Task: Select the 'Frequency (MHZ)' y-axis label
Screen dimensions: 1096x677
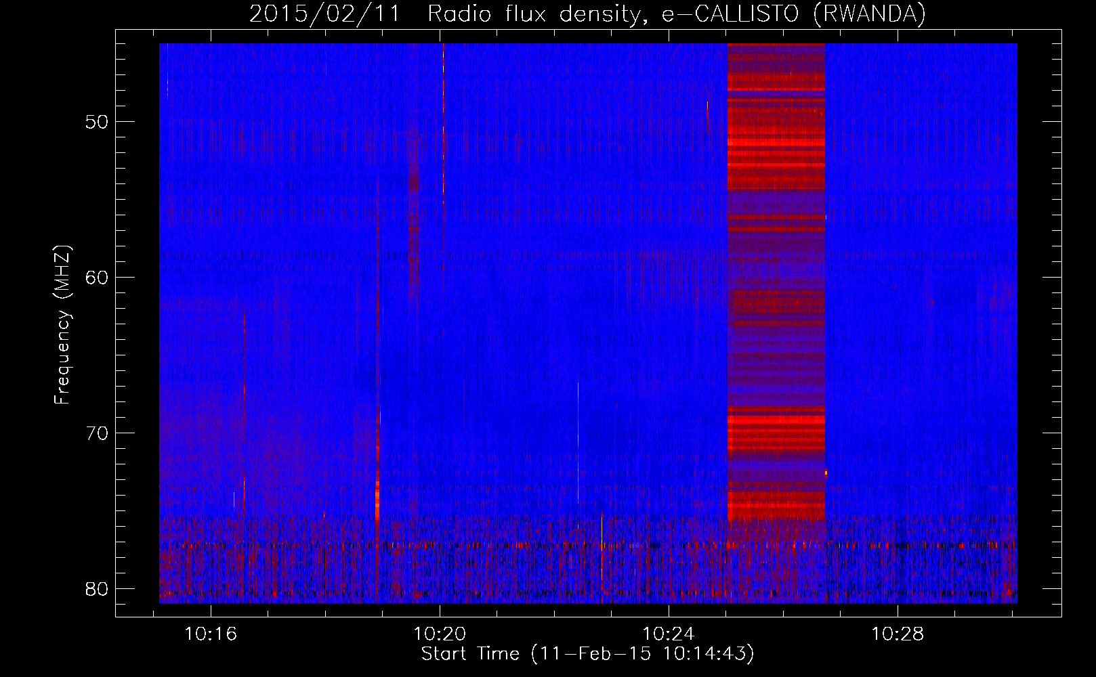Action: (62, 324)
